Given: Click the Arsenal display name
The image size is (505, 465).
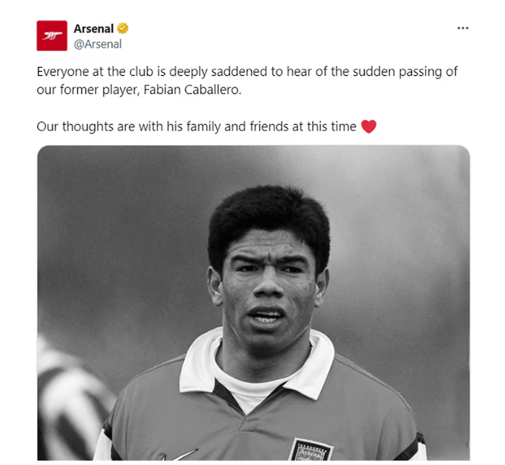Looking at the screenshot, I should (x=93, y=29).
